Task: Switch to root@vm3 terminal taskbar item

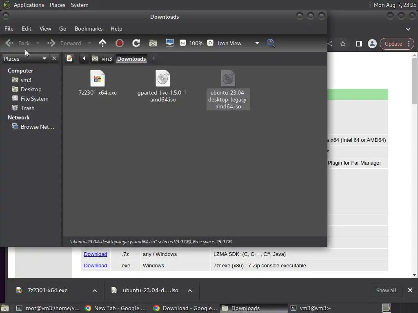Action: [x=48, y=308]
